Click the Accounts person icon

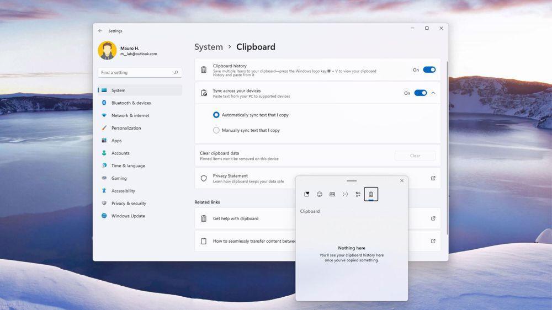pyautogui.click(x=104, y=153)
